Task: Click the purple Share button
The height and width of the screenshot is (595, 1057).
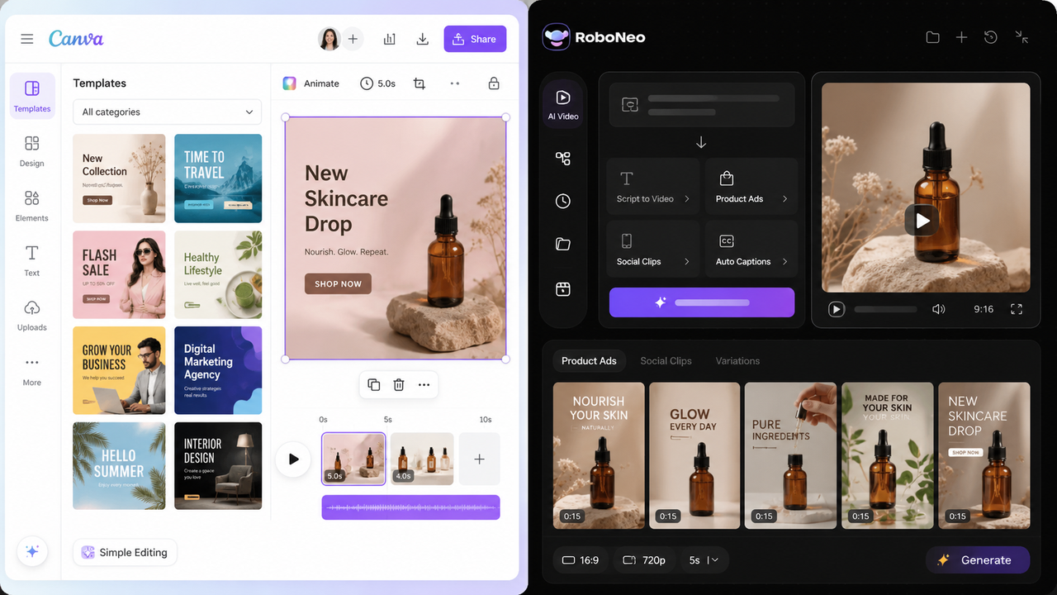Action: [475, 39]
